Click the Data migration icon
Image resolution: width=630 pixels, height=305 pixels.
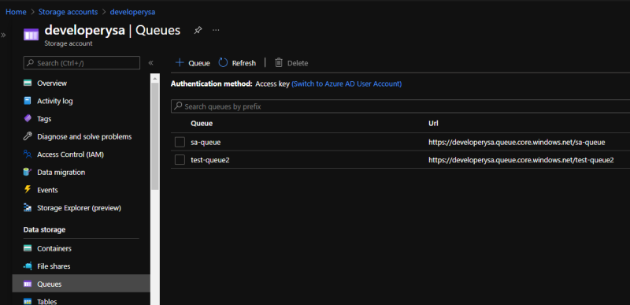28,172
